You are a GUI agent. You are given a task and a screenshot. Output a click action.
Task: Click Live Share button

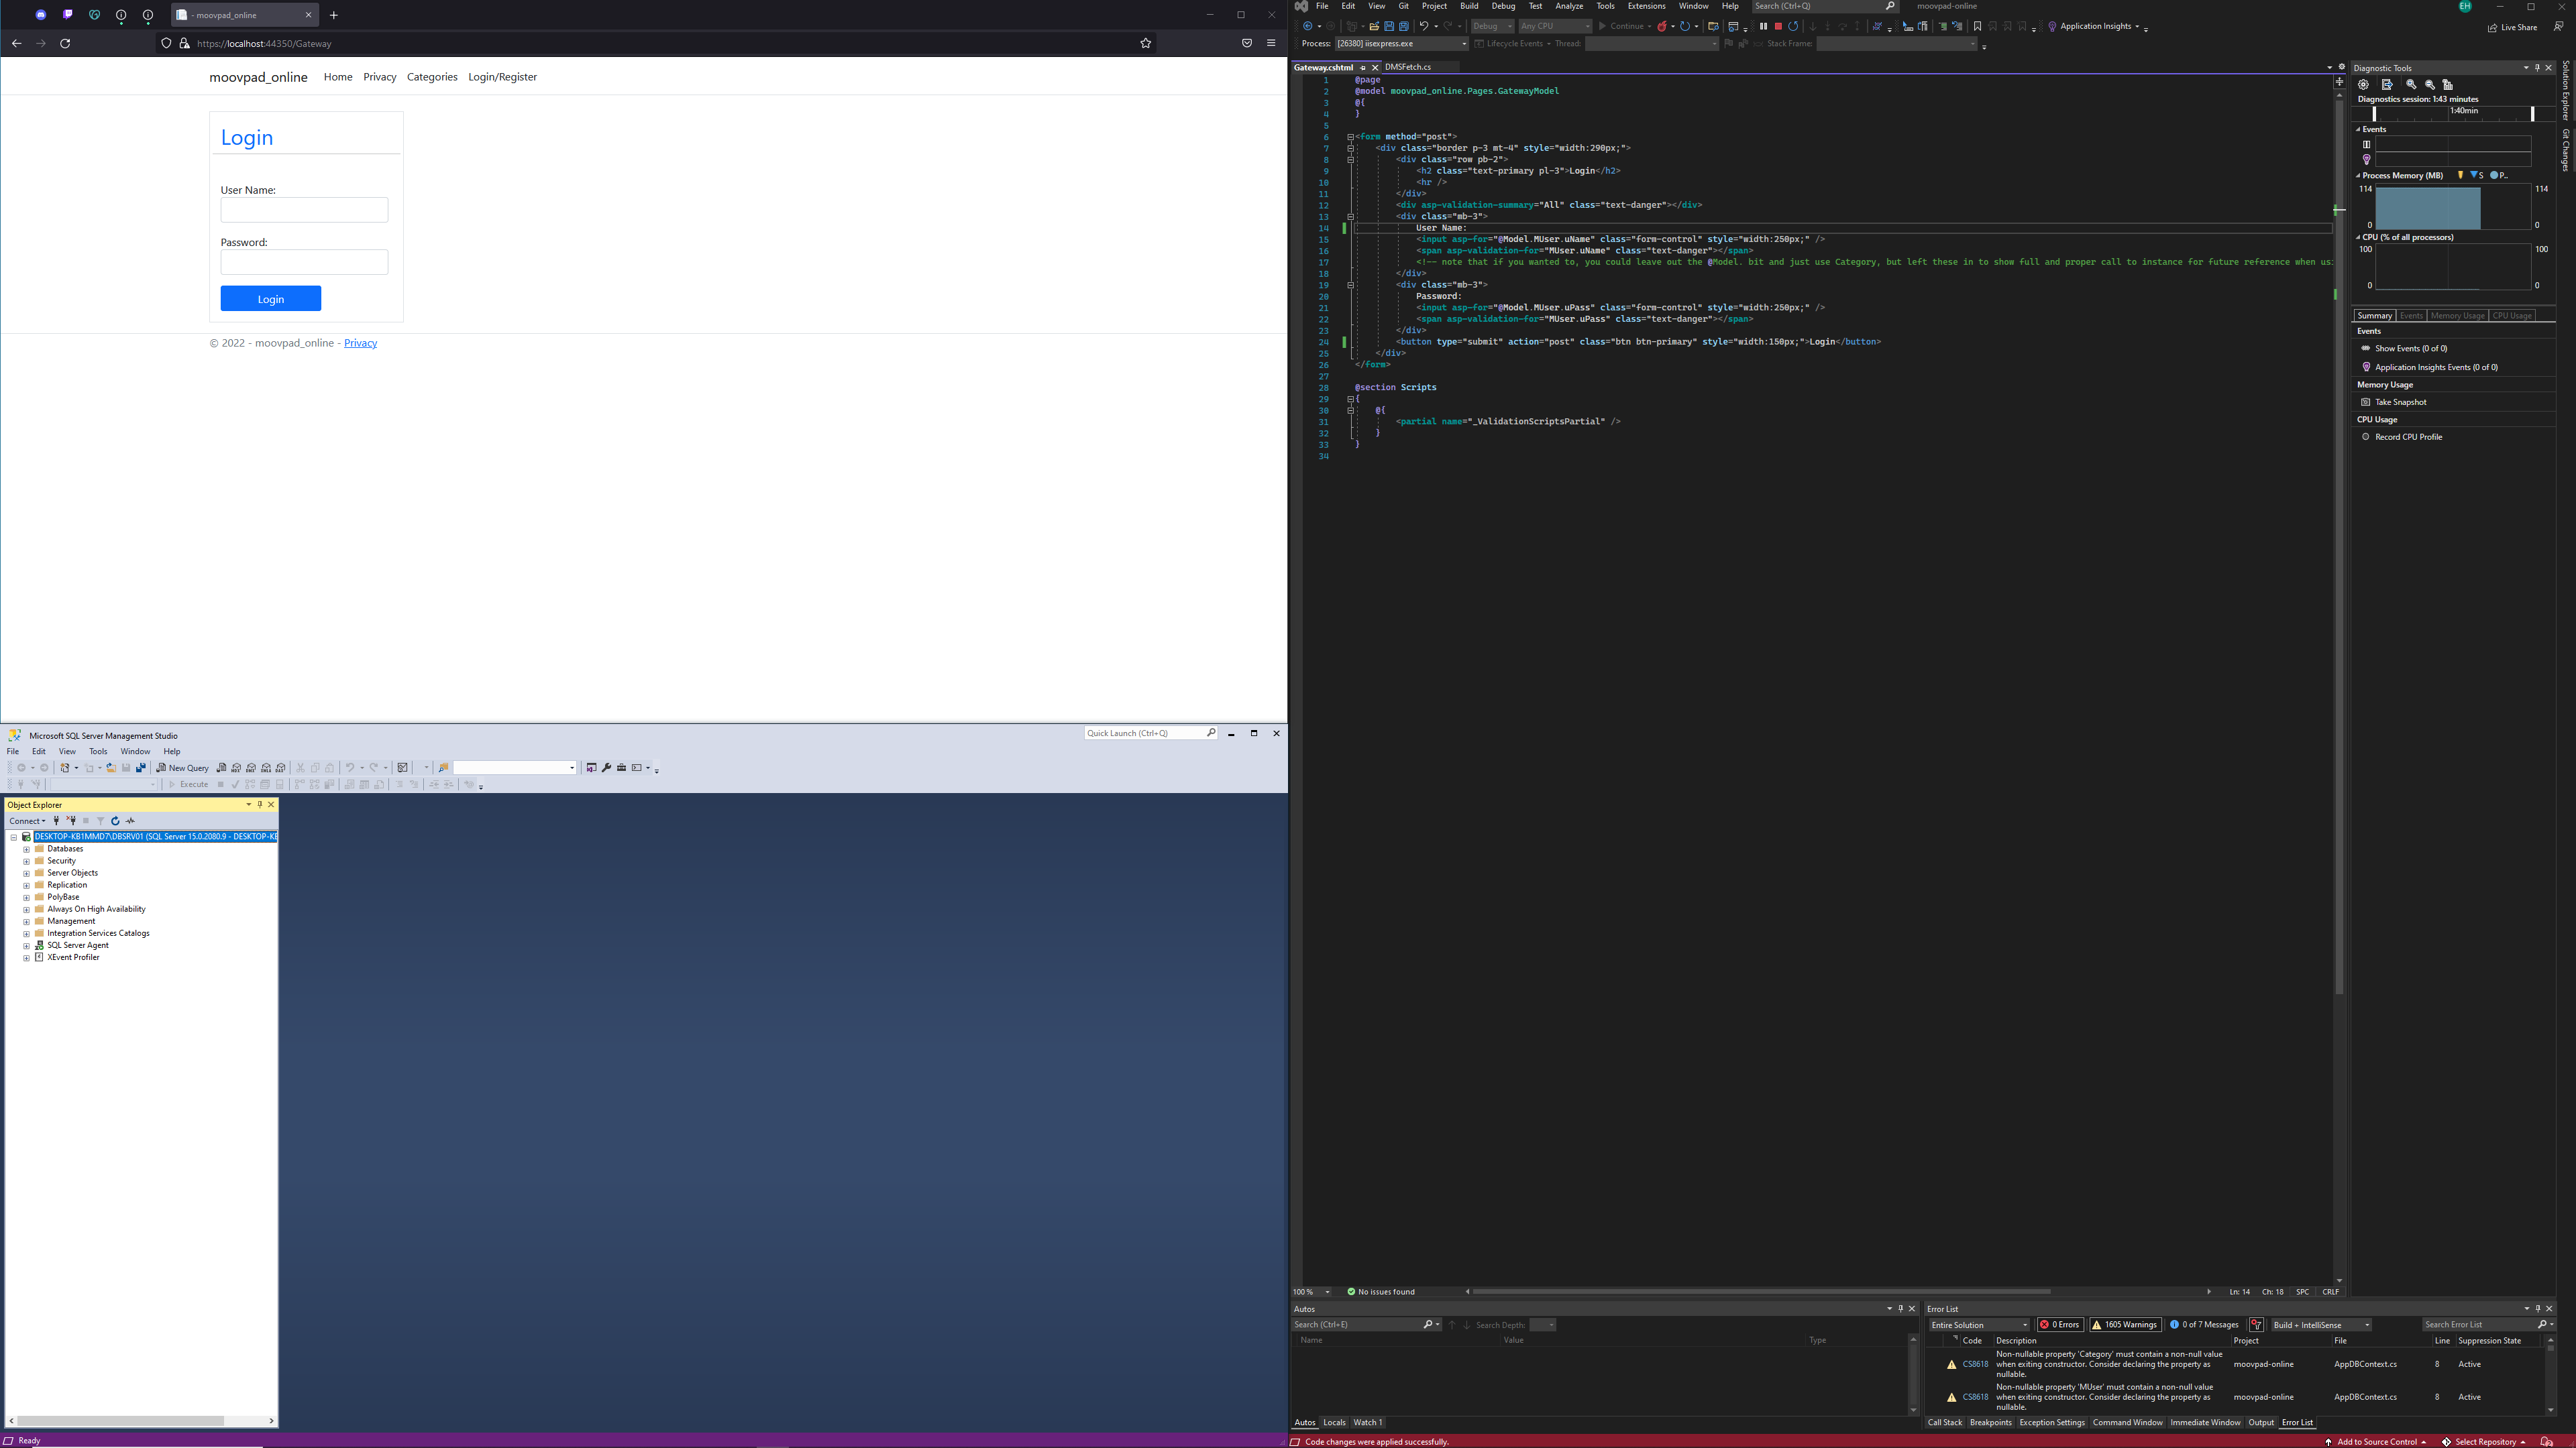tap(2512, 27)
